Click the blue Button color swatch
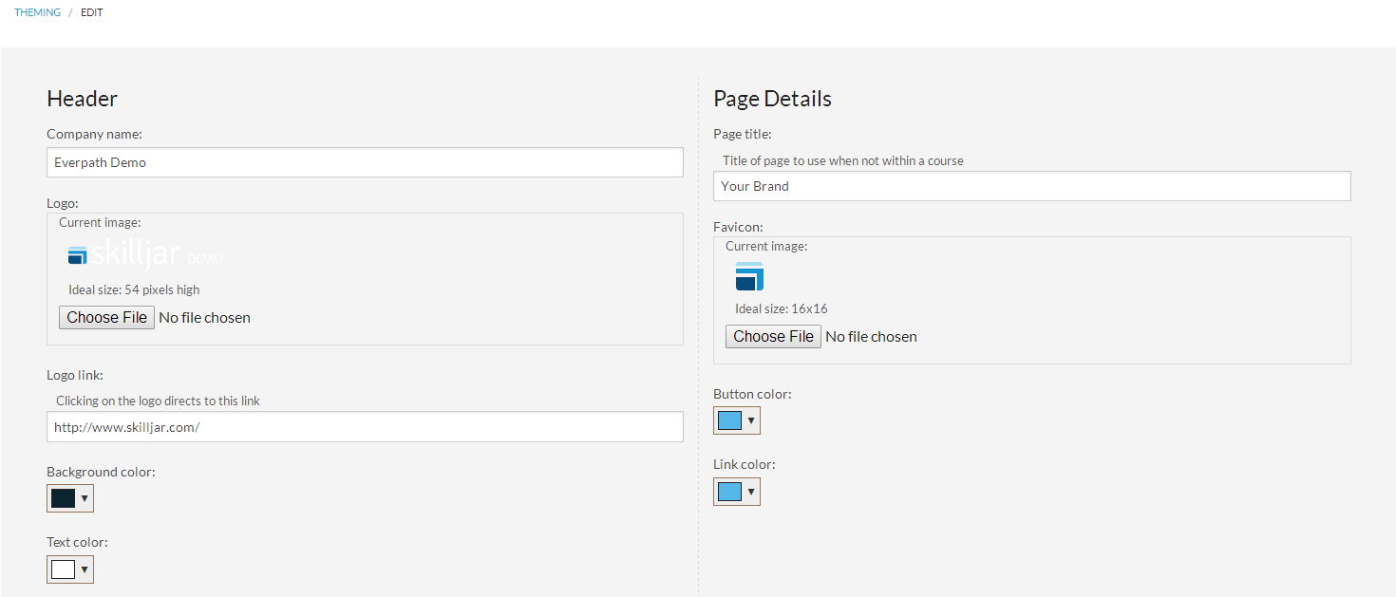 [x=729, y=420]
